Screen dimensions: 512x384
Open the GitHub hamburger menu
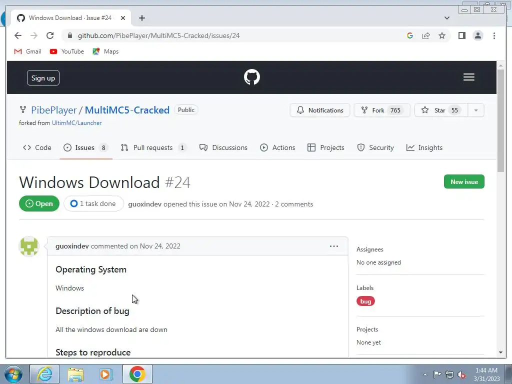click(469, 77)
